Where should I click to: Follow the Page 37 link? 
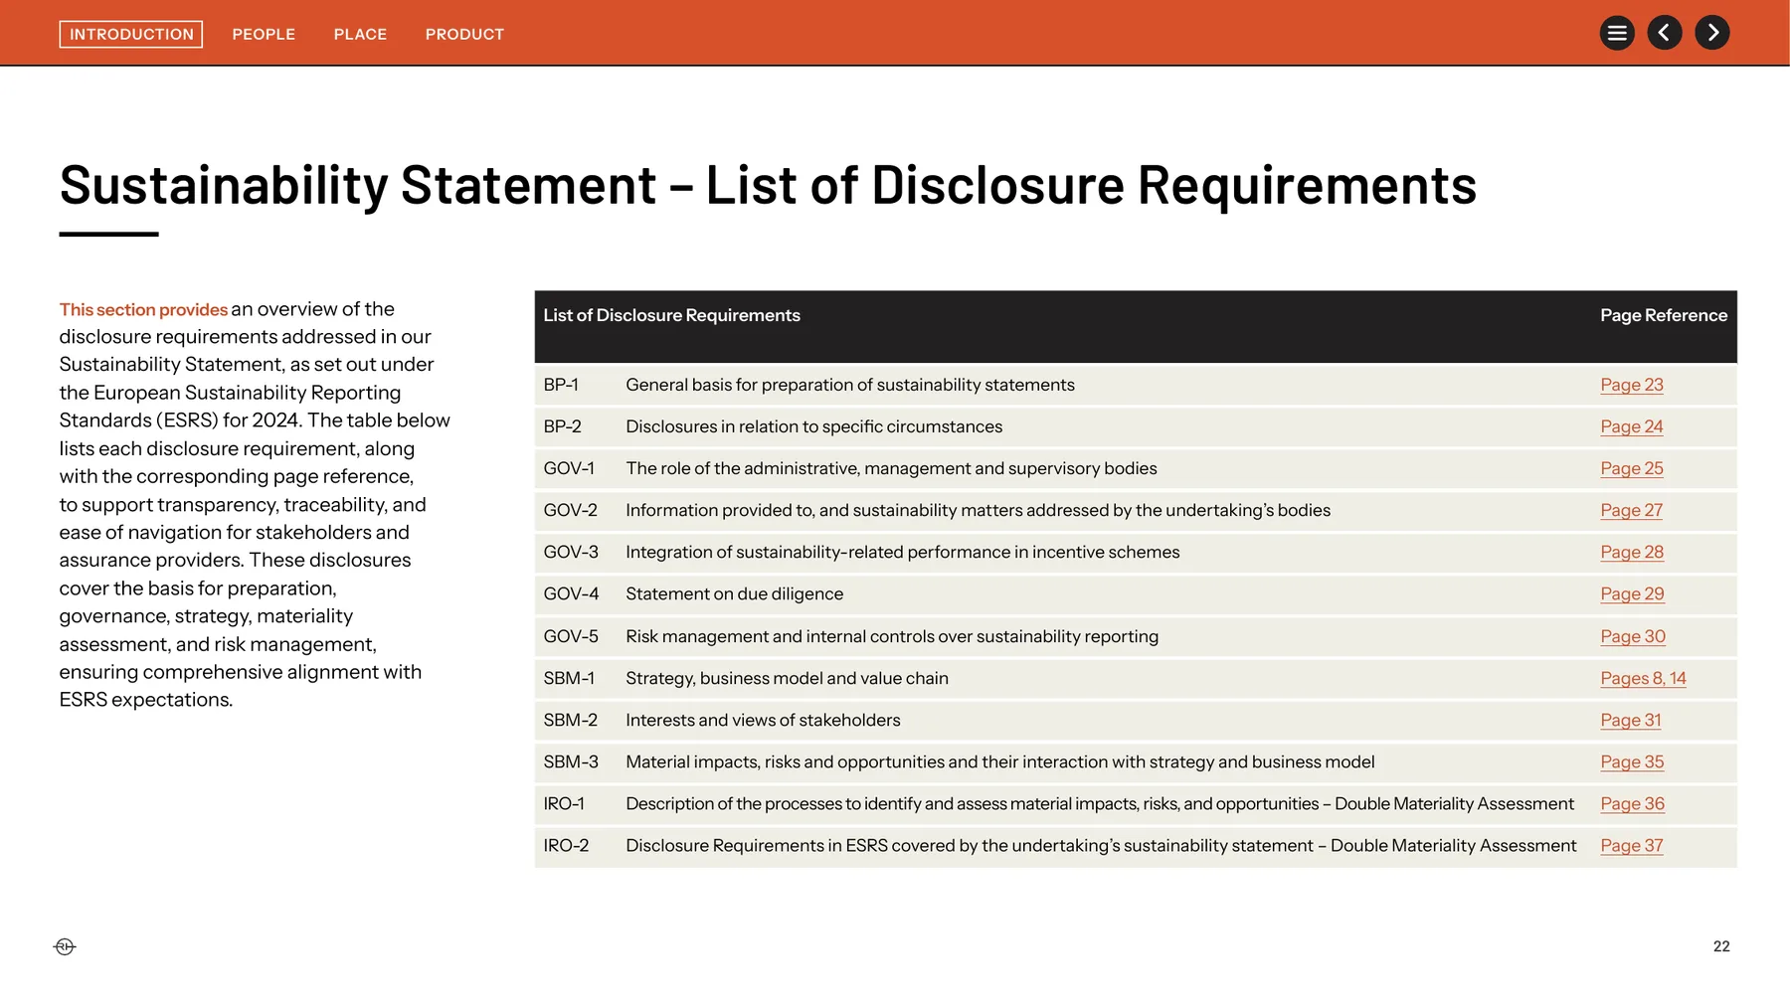click(1632, 845)
